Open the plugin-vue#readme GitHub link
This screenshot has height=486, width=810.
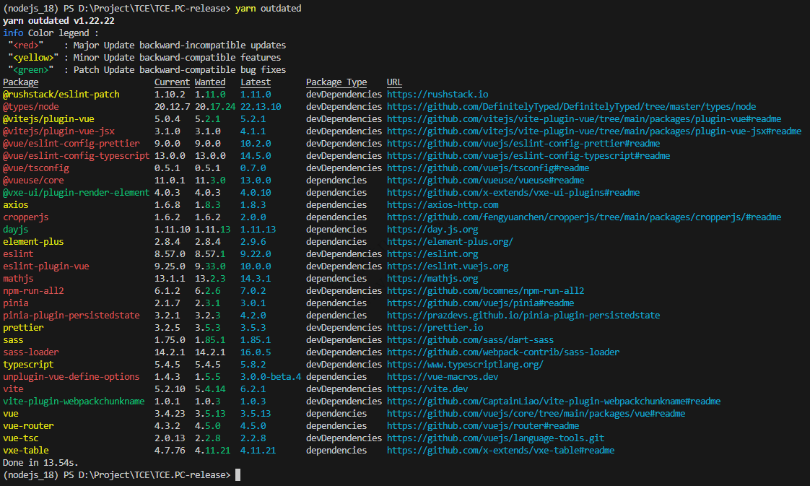coord(584,118)
